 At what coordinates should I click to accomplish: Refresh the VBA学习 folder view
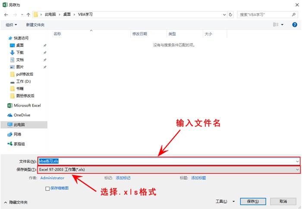click(x=231, y=15)
